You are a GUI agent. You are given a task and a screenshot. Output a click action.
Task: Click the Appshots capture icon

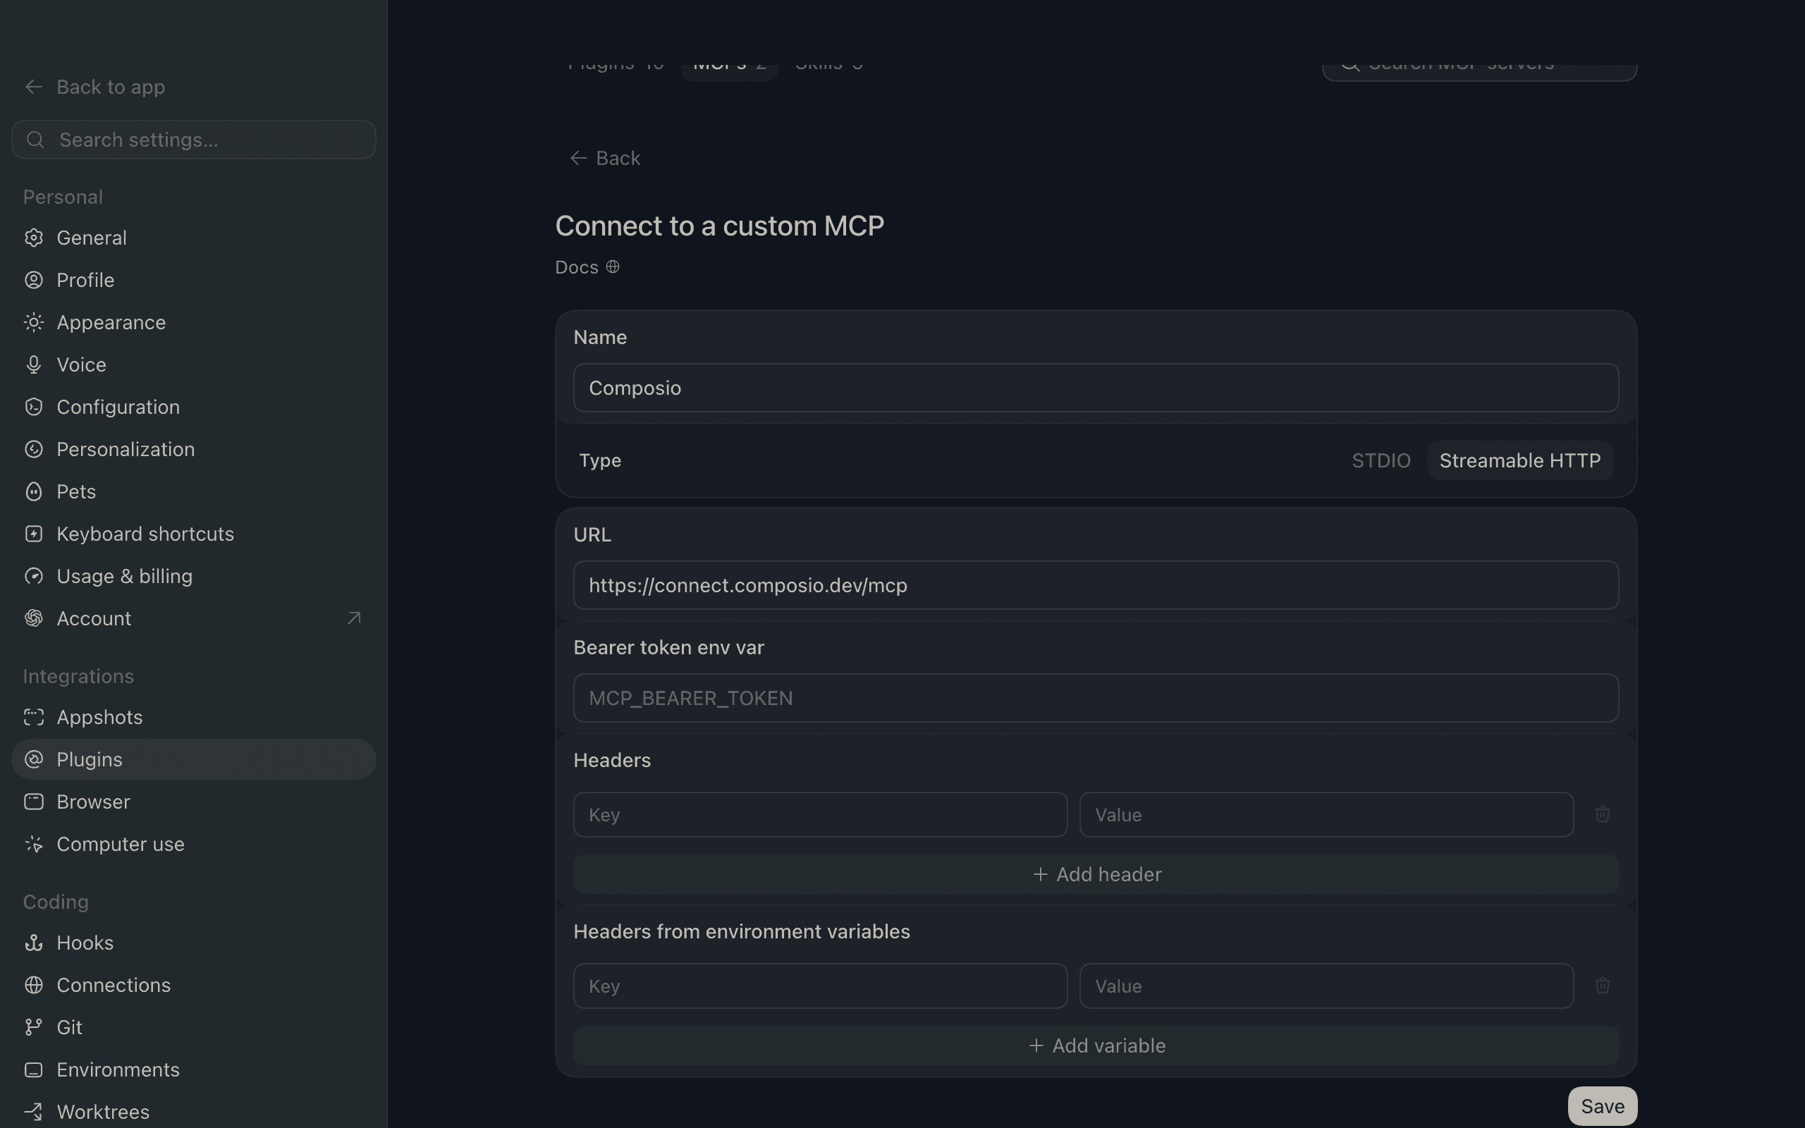[x=34, y=718]
